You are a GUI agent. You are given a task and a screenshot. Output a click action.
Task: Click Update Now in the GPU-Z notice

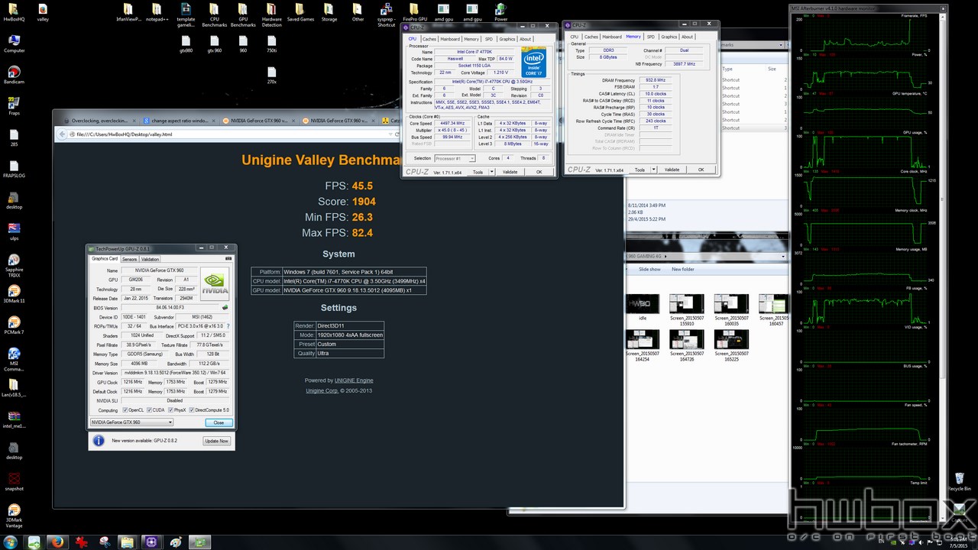(216, 441)
